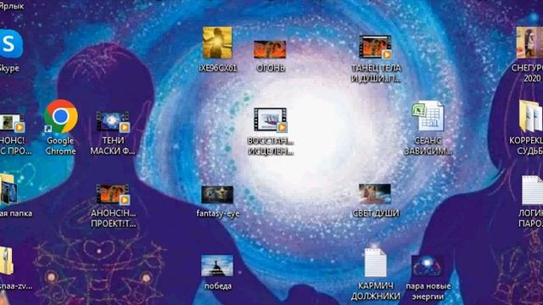
Task: Click the 'победа' file name caption
Action: (x=218, y=286)
